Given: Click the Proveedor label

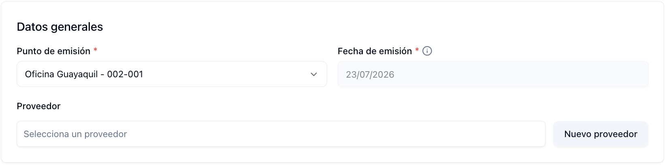Looking at the screenshot, I should pyautogui.click(x=38, y=106).
